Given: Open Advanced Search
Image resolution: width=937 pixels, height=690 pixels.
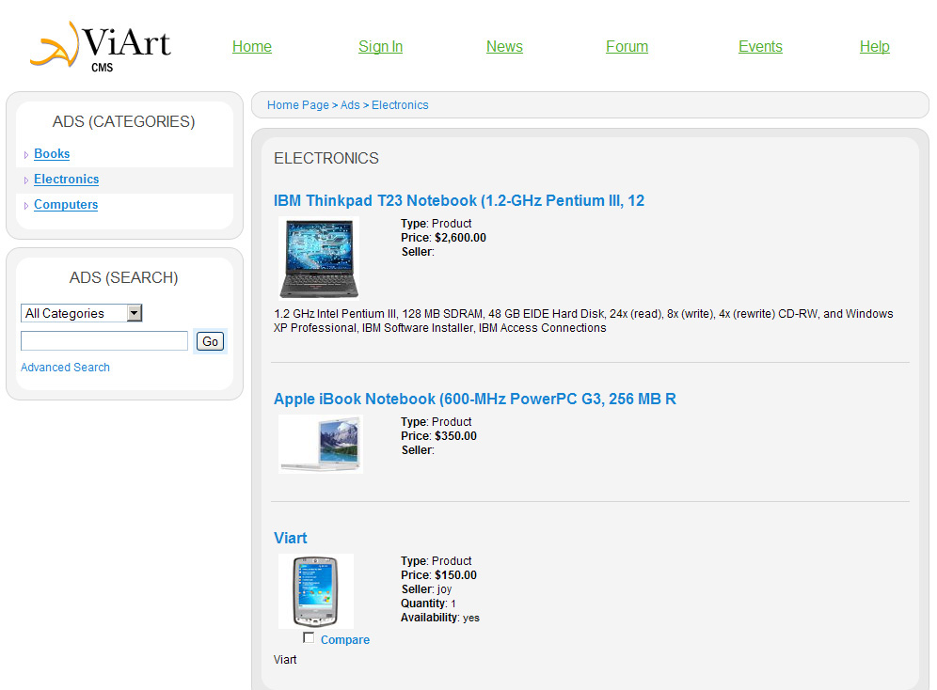Looking at the screenshot, I should pos(65,368).
